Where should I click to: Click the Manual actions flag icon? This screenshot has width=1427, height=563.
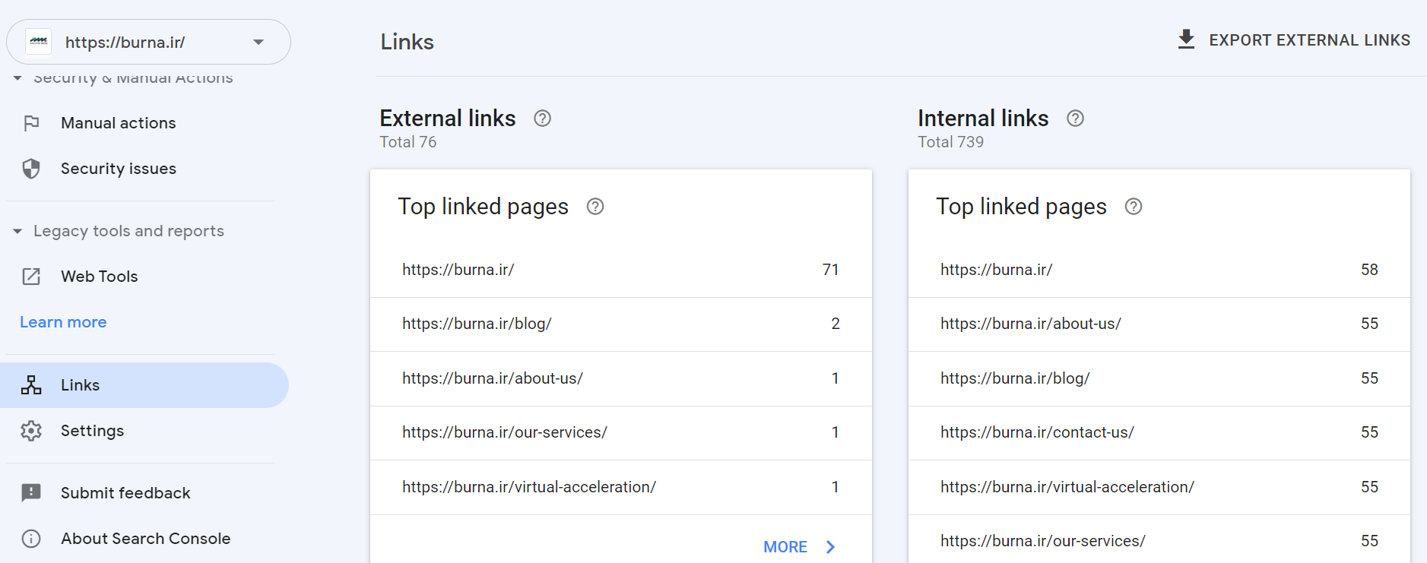coord(31,123)
